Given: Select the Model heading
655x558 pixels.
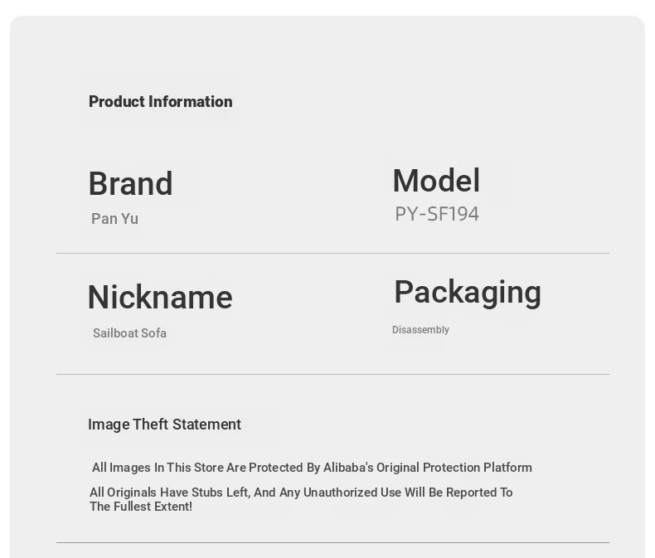Looking at the screenshot, I should coord(436,181).
